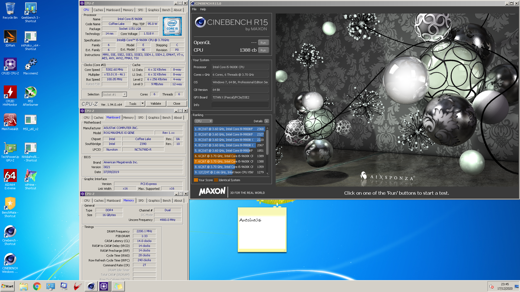The width and height of the screenshot is (520, 292).
Task: Expand the Tools dropdown arrow in CPU-Z
Action: pos(143,104)
